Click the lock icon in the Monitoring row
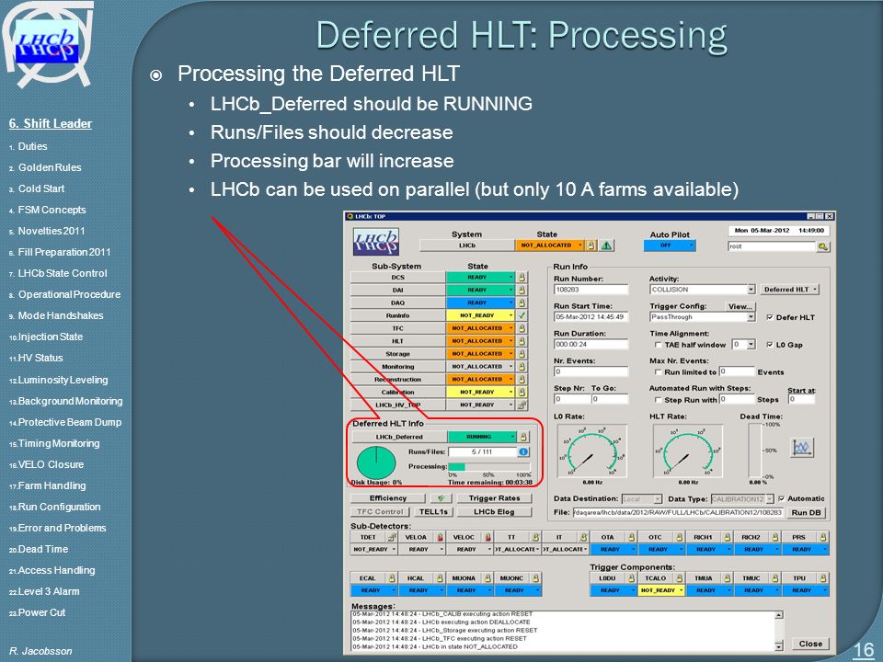Viewport: 883px width, 662px height. [522, 367]
